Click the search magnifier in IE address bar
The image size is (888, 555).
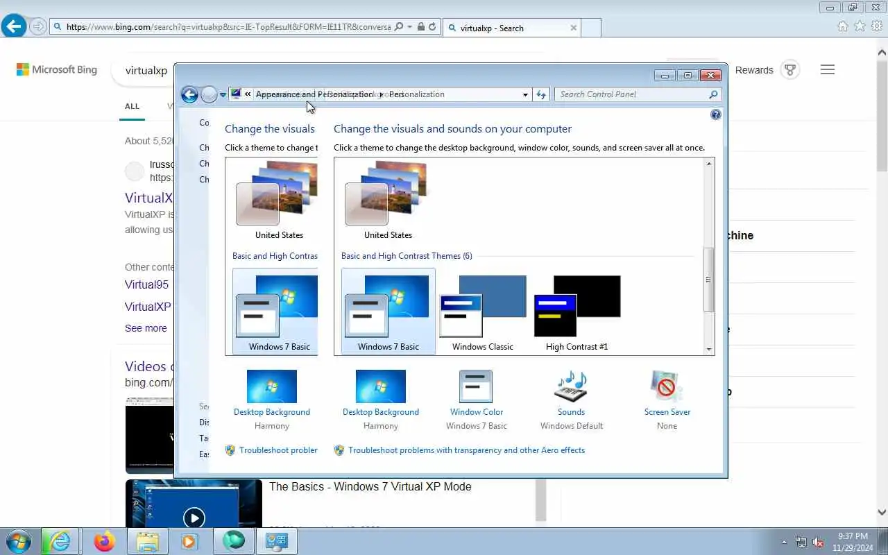coord(398,27)
